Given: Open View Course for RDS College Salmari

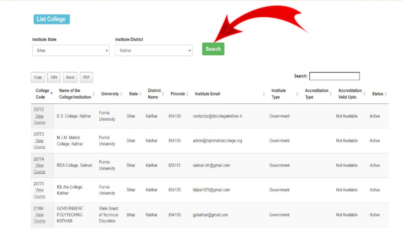Looking at the screenshot, I should click(x=39, y=169).
